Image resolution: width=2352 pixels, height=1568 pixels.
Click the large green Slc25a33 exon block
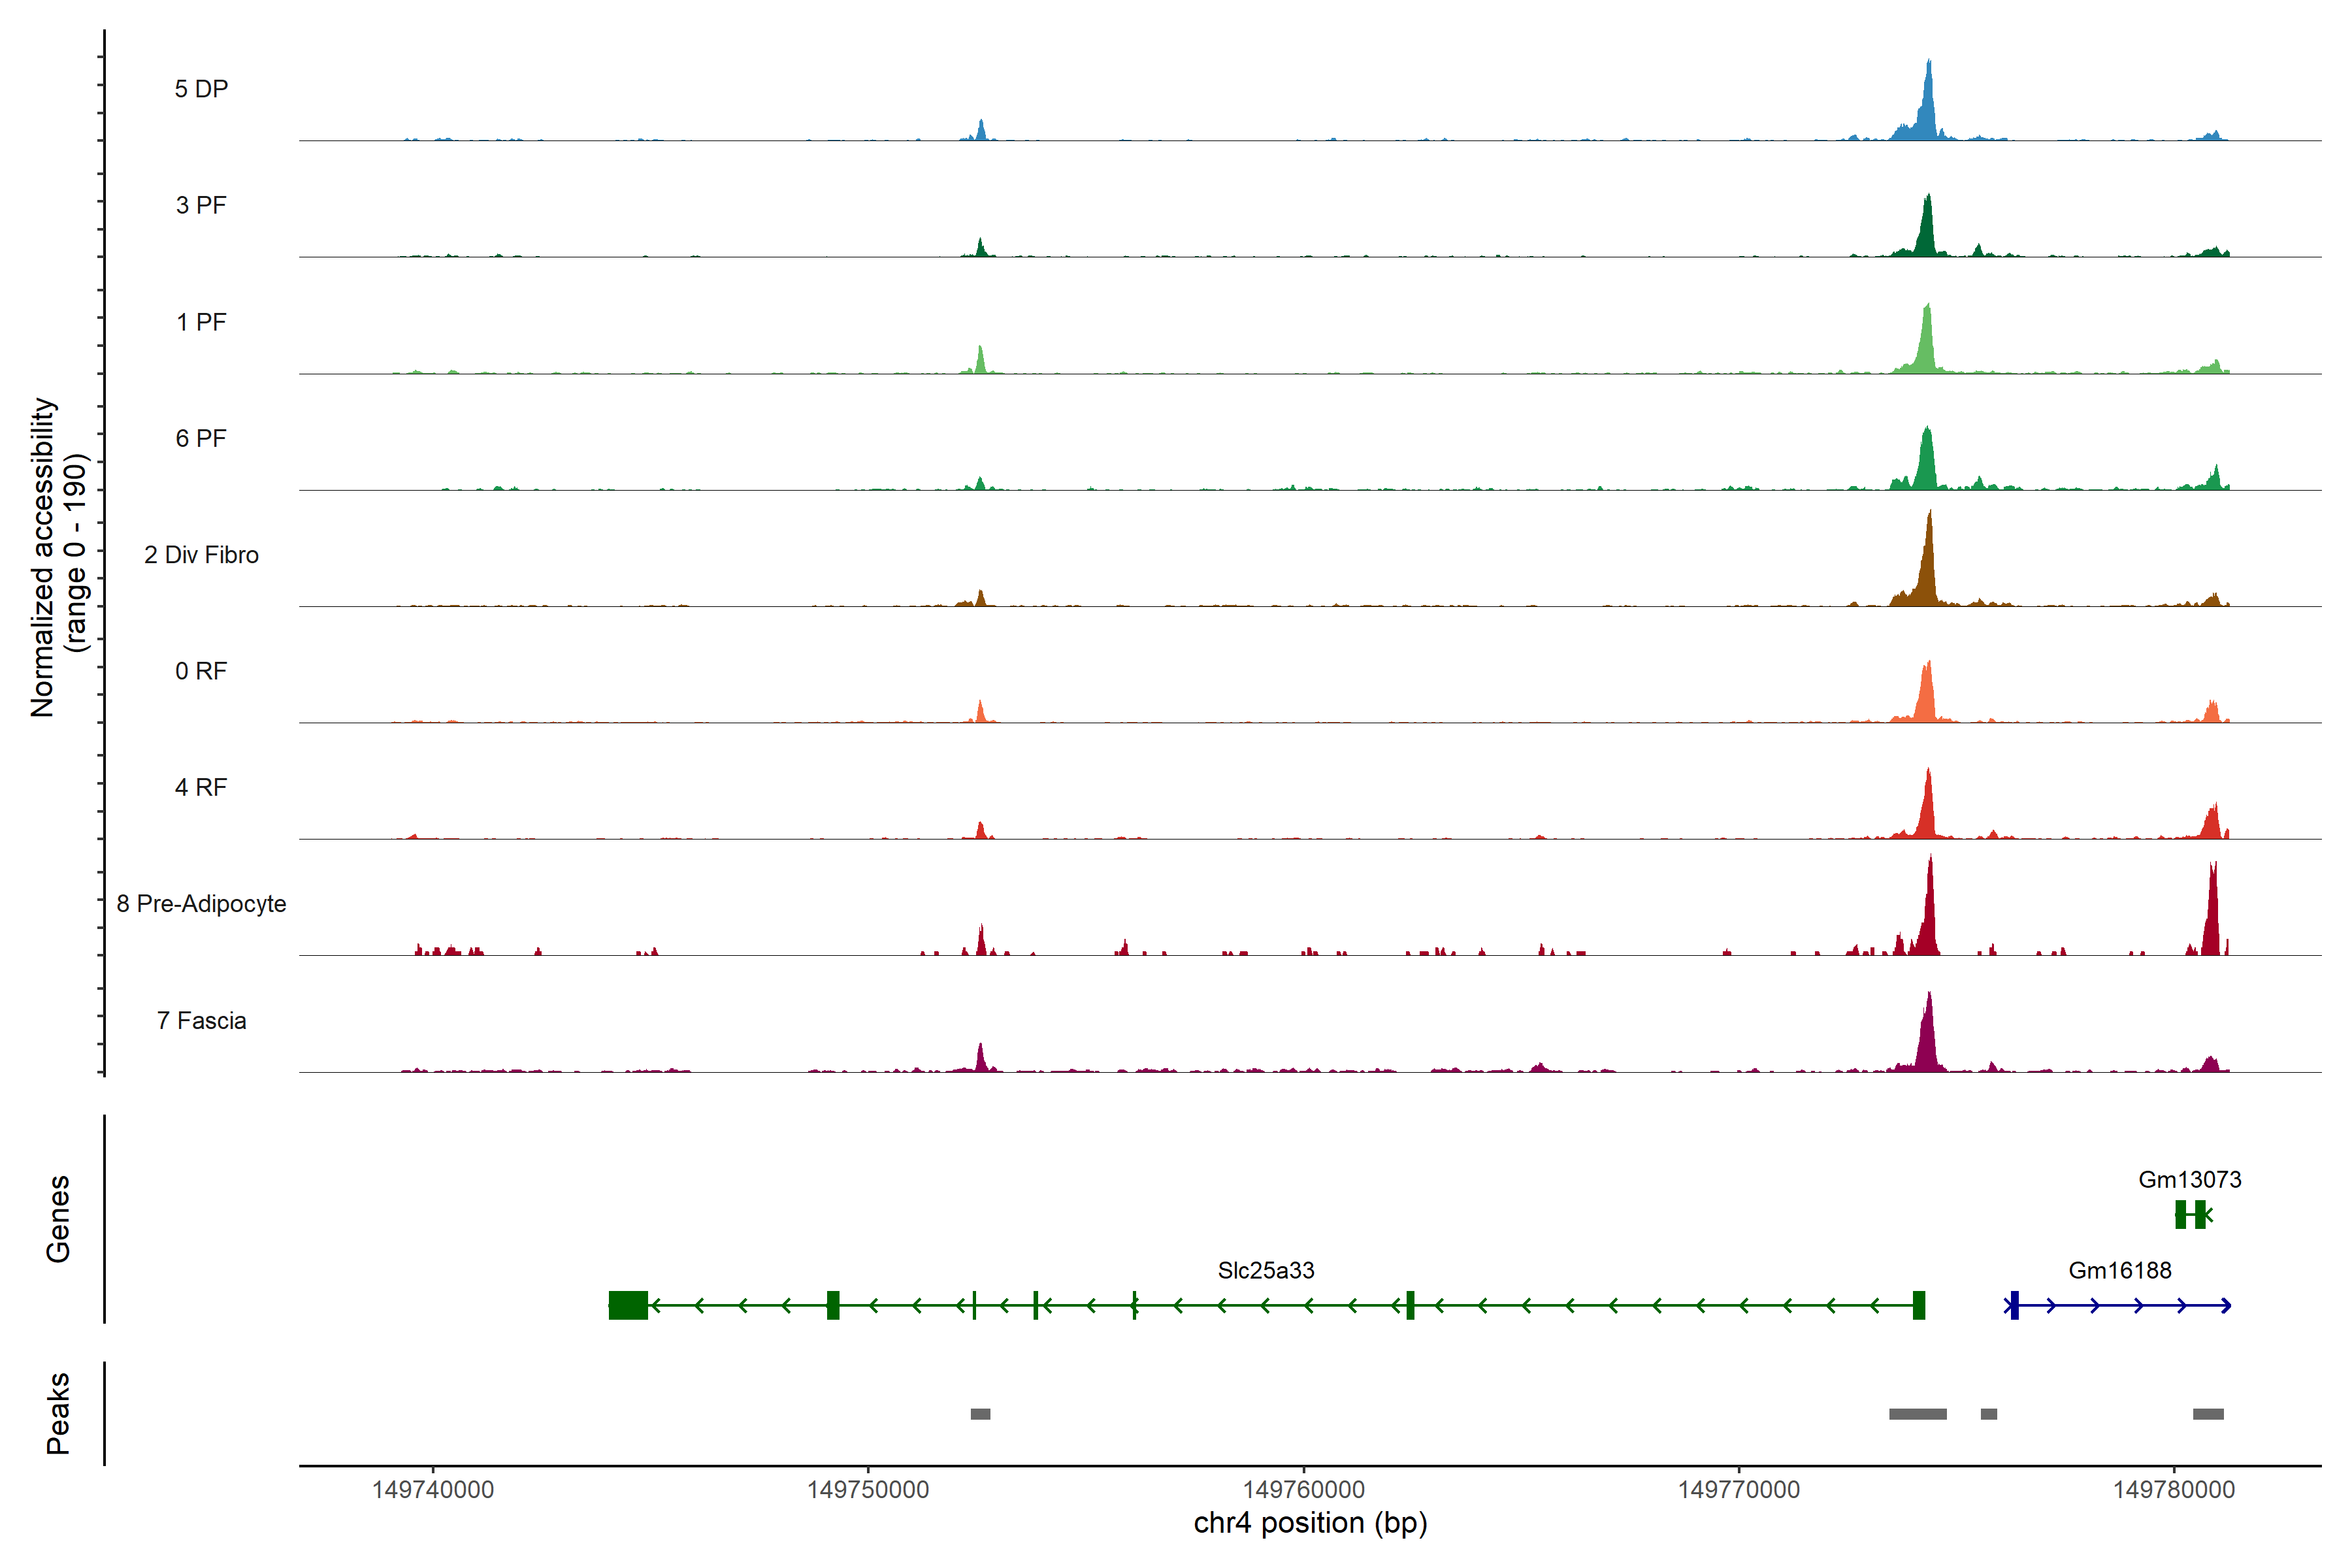(x=628, y=1306)
